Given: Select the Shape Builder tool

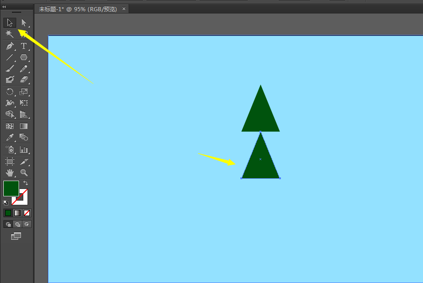Looking at the screenshot, I should pos(10,115).
